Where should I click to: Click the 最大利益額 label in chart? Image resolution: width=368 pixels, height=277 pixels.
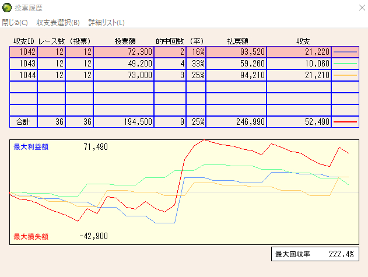coord(31,147)
